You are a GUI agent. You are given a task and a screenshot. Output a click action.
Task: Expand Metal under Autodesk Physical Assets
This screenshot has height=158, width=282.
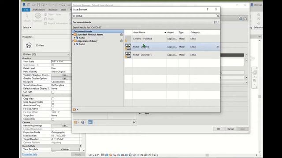(75, 38)
